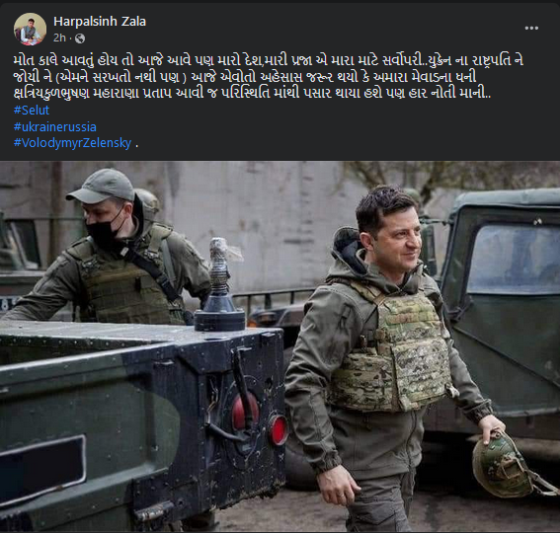Click the red tail light on vehicle
Screen dimensions: 560x533
tap(278, 430)
